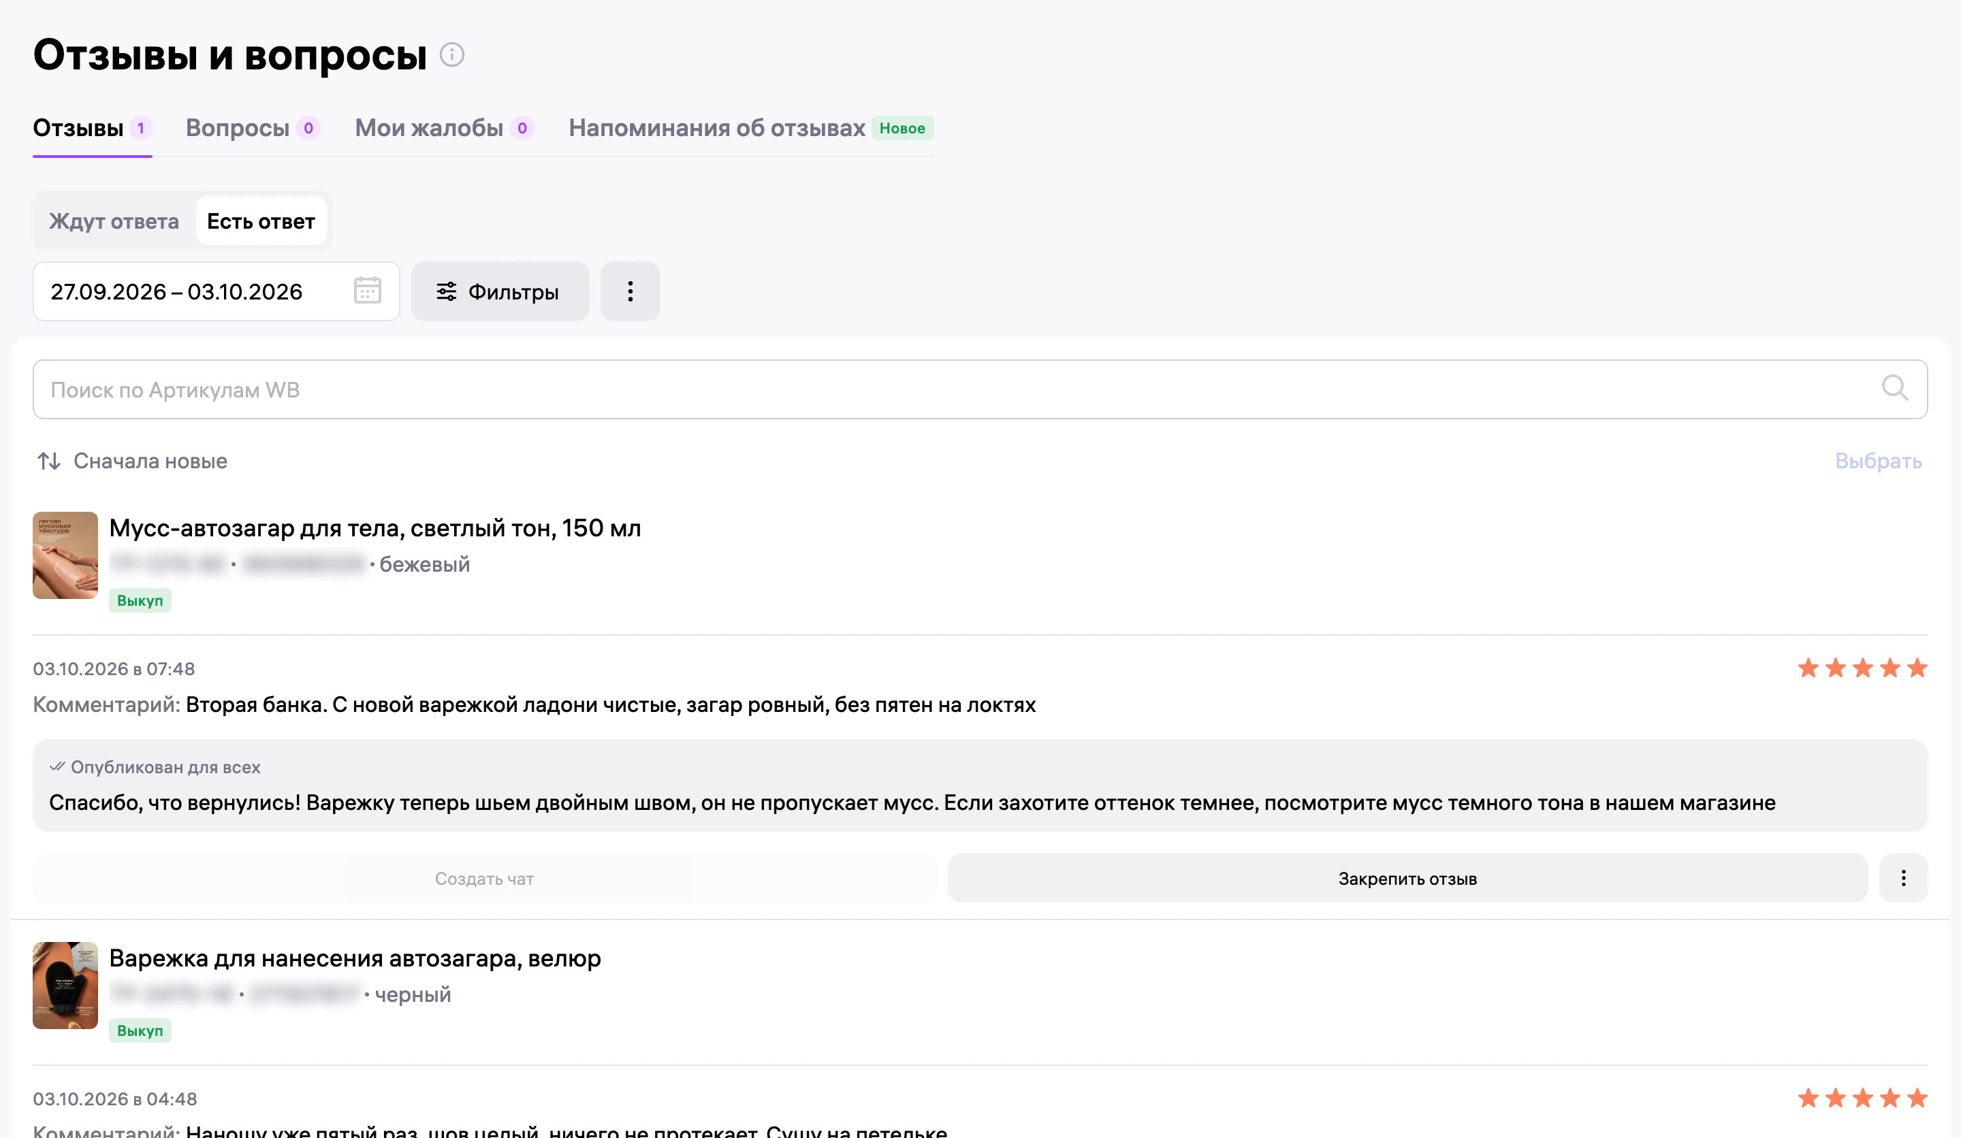Screen dimensions: 1961x1138
Task: Click the Выбрать link
Action: (1878, 461)
